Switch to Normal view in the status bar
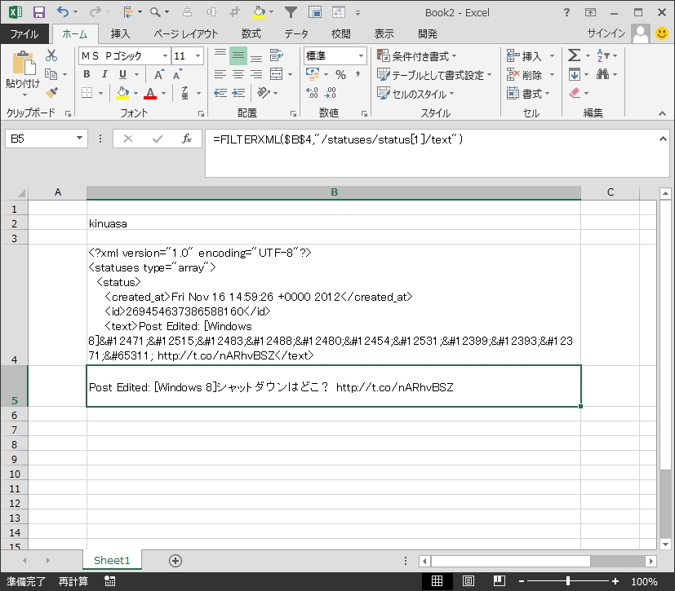The image size is (675, 591). pyautogui.click(x=437, y=581)
